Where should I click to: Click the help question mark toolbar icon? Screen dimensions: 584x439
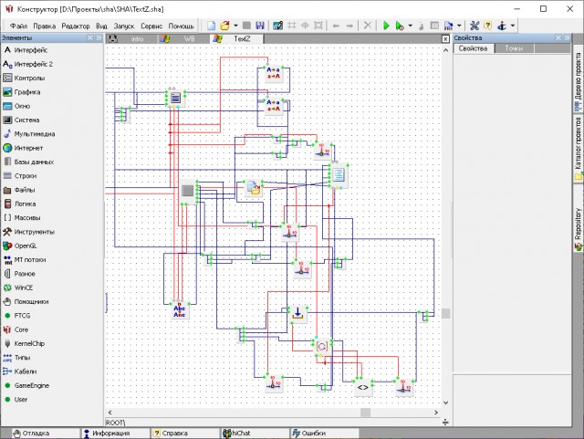(x=487, y=26)
